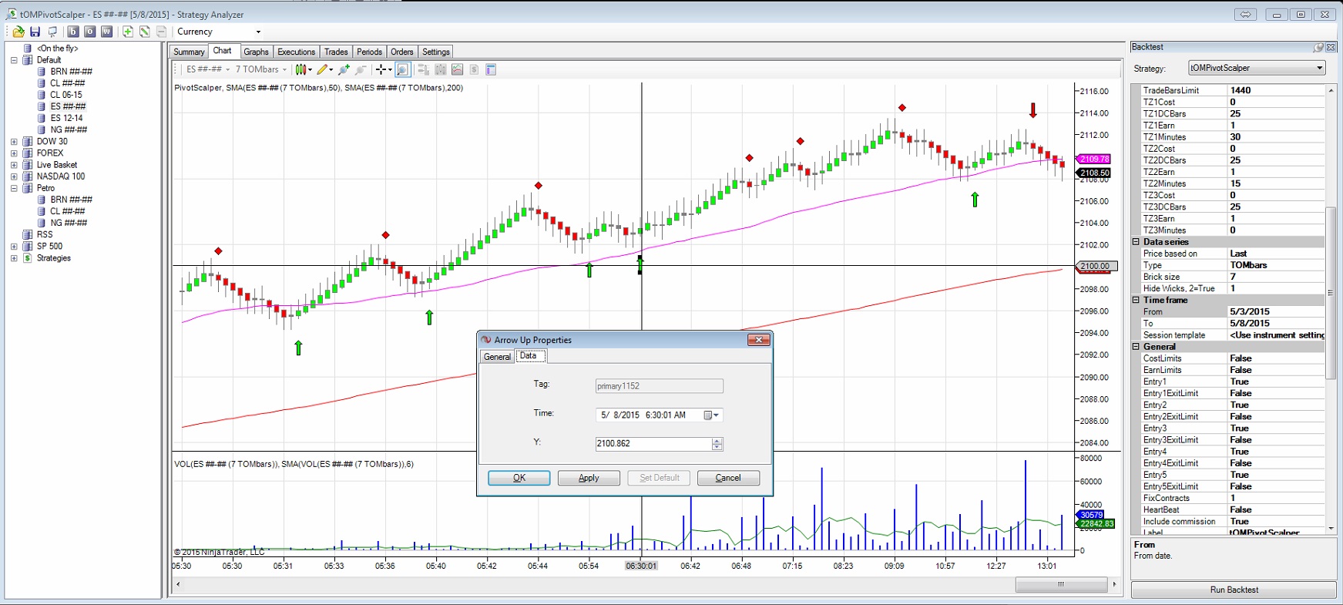Close the Arrow Up Properties dialog

coord(758,340)
